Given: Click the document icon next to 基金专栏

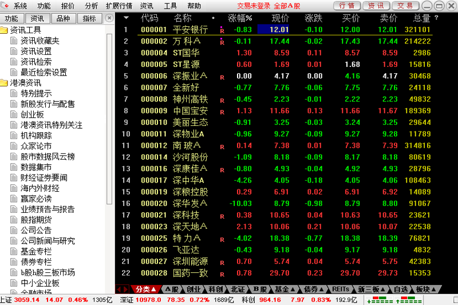Looking at the screenshot, I should 14,251.
